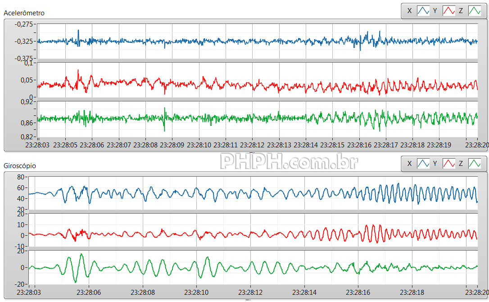Click the red Y plot icon in Giroscópio legend
Screen dimensions: 489x302
point(449,164)
